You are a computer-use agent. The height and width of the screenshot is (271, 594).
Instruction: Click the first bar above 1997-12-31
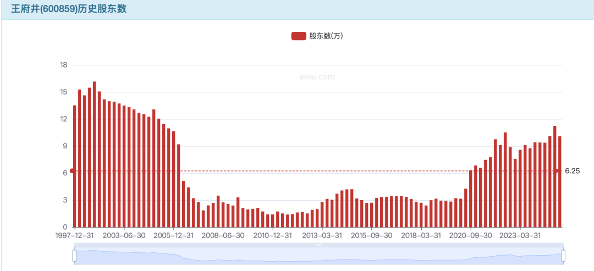tap(75, 166)
